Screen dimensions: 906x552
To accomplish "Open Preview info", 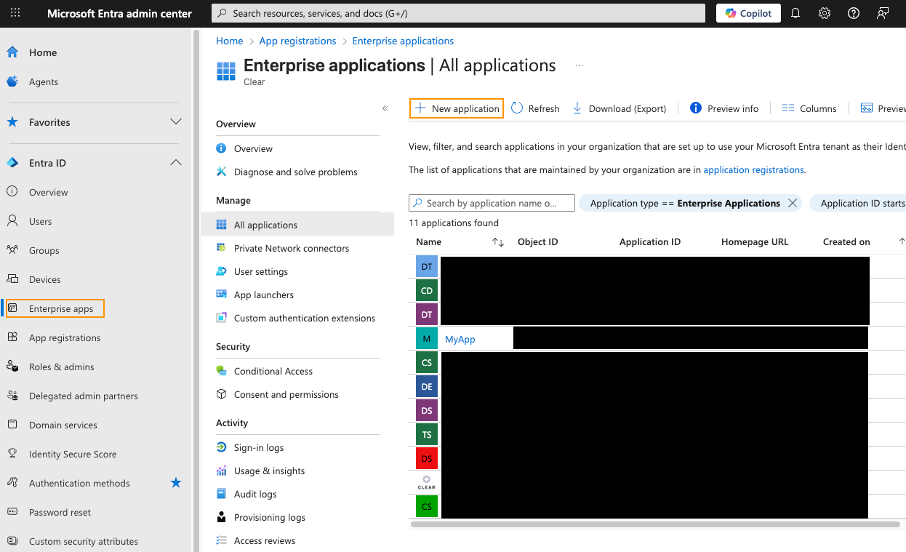I will 724,108.
